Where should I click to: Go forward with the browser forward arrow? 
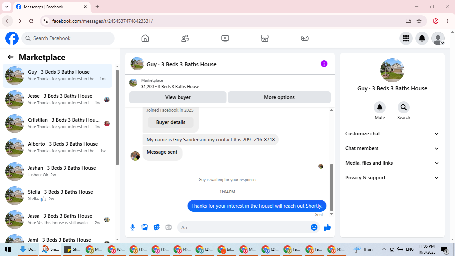point(19,21)
